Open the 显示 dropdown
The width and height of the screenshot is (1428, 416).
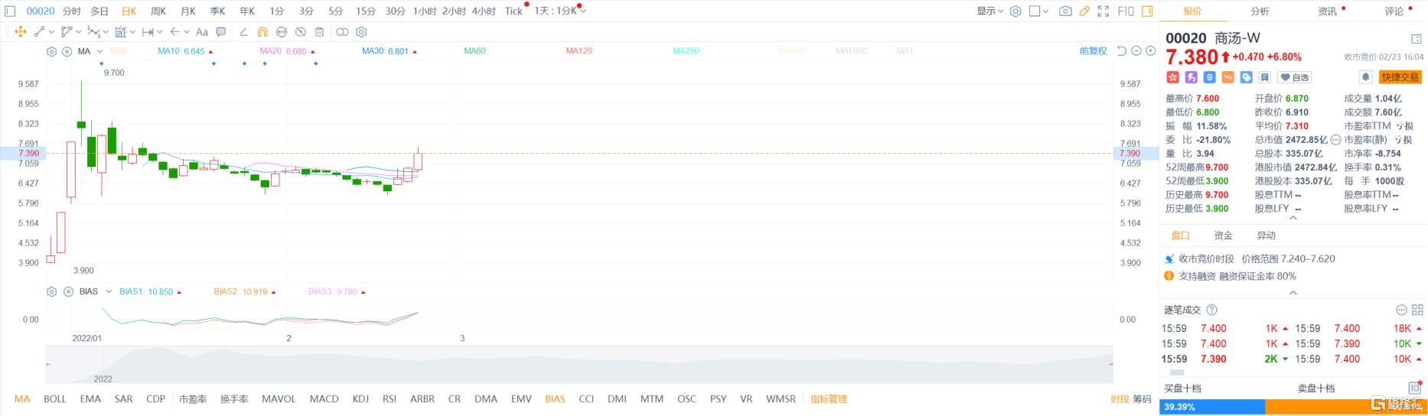pyautogui.click(x=989, y=11)
